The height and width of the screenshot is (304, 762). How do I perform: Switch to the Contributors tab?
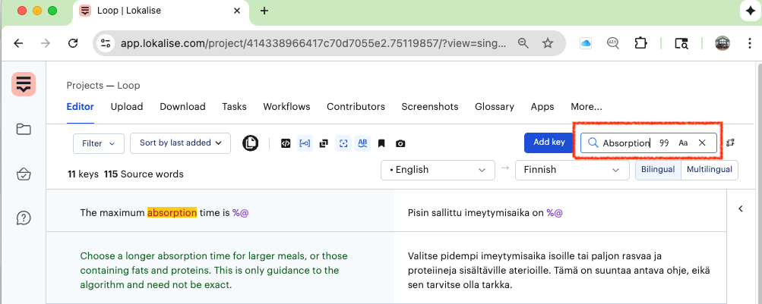356,107
